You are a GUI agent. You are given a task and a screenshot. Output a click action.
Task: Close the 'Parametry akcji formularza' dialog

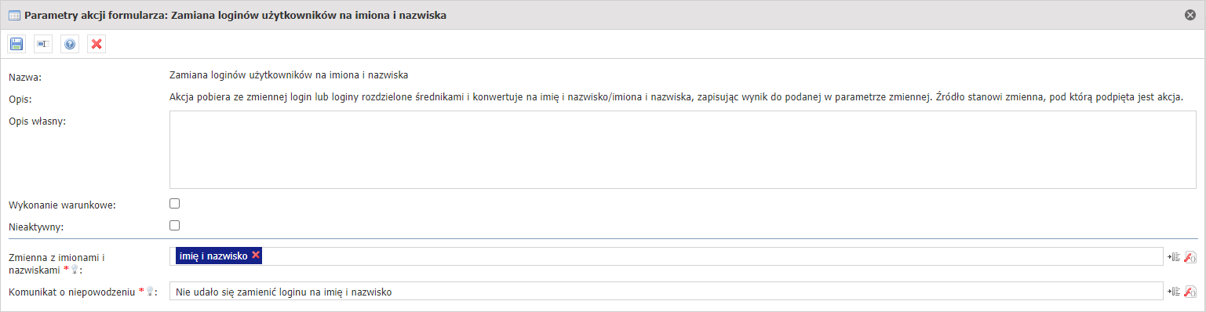[x=1190, y=15]
